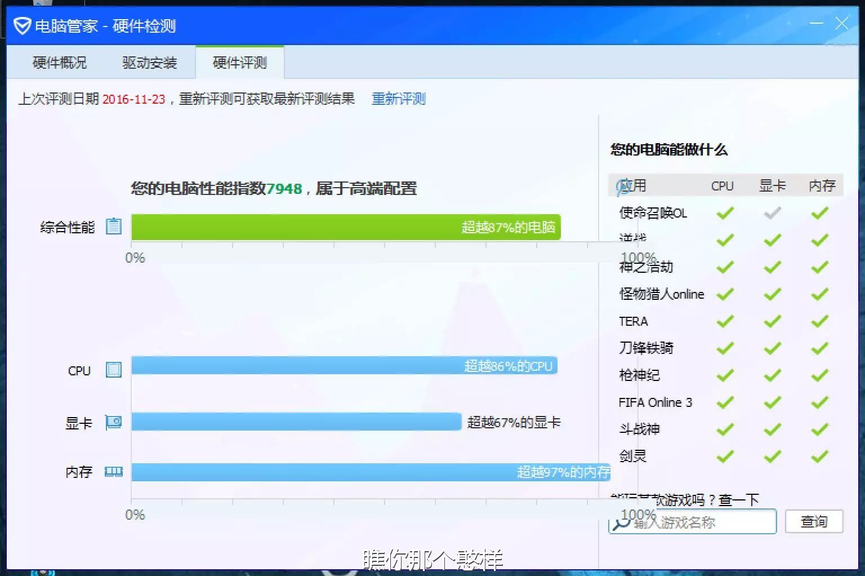This screenshot has width=865, height=576.
Task: Click the 综合性能 clipboard icon
Action: click(114, 227)
